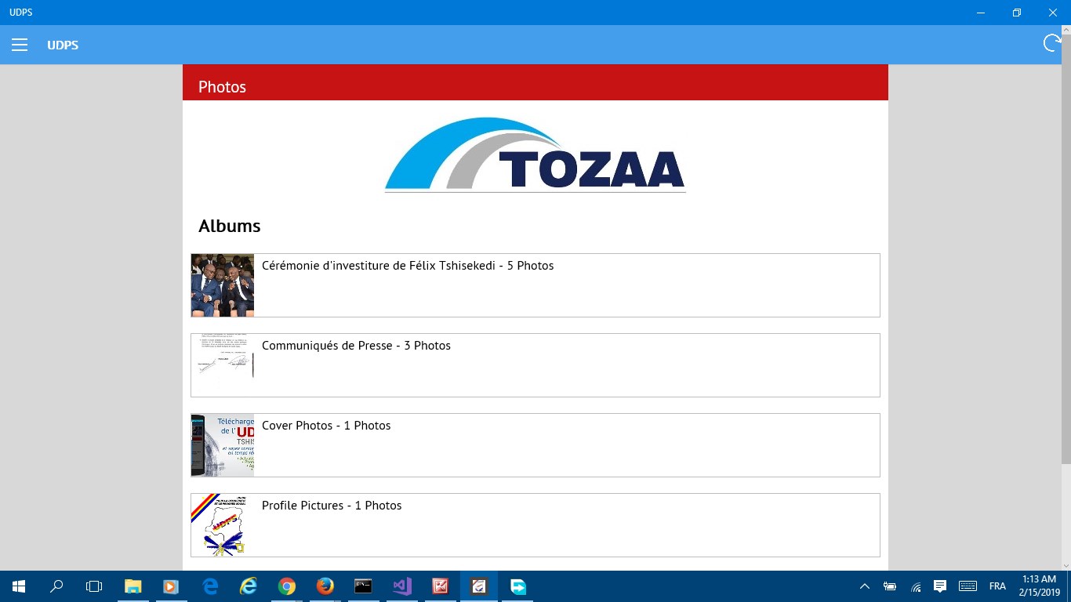Screen dimensions: 1071x602
Task: Launch Microsoft Edge from taskbar
Action: (x=210, y=586)
